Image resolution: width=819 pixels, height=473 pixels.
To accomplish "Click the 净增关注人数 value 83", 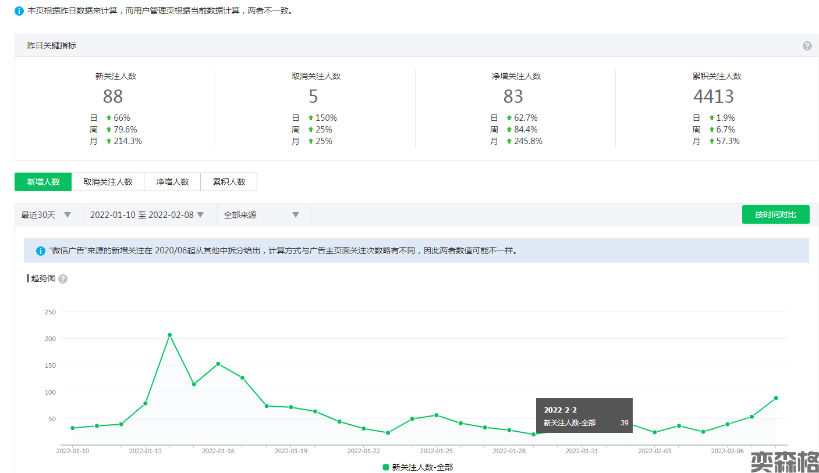I will 513,96.
